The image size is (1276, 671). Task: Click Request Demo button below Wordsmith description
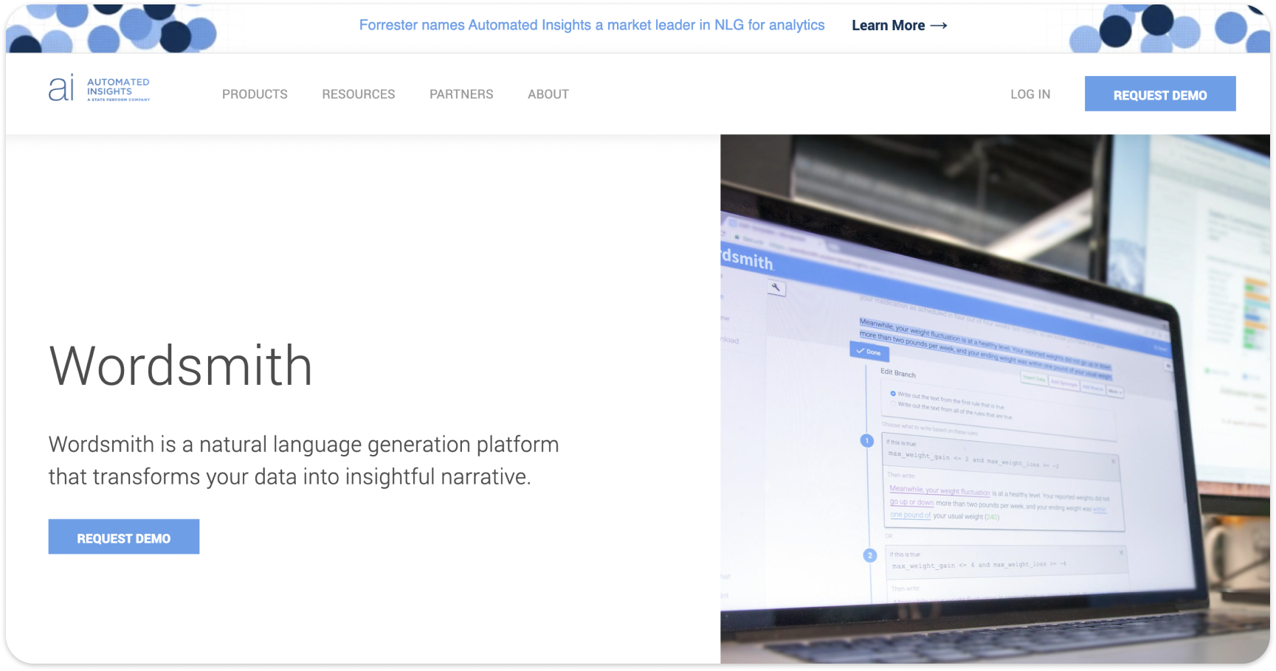coord(124,537)
